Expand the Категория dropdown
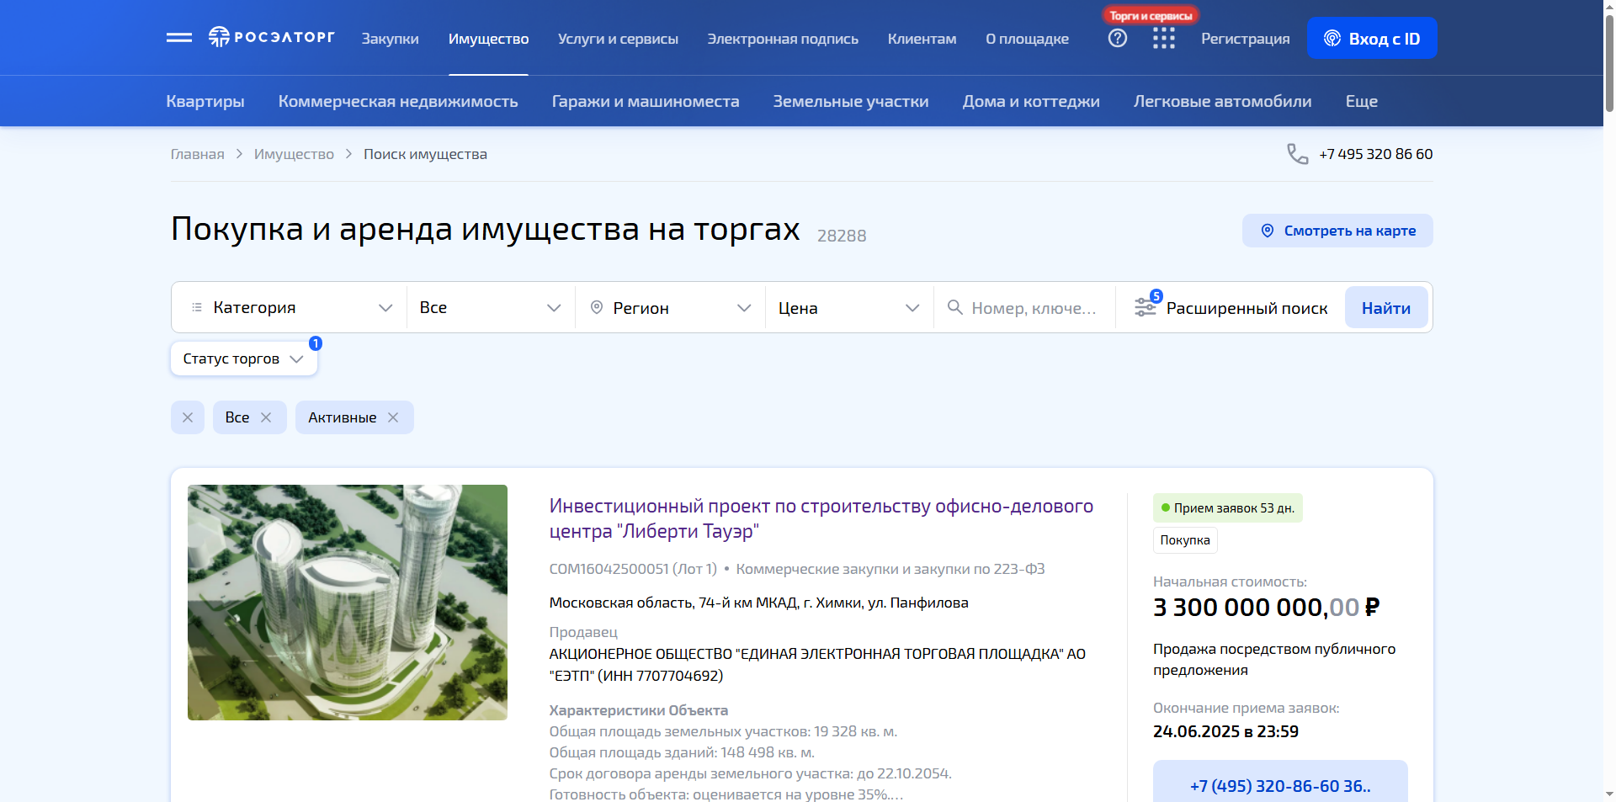 [x=290, y=307]
